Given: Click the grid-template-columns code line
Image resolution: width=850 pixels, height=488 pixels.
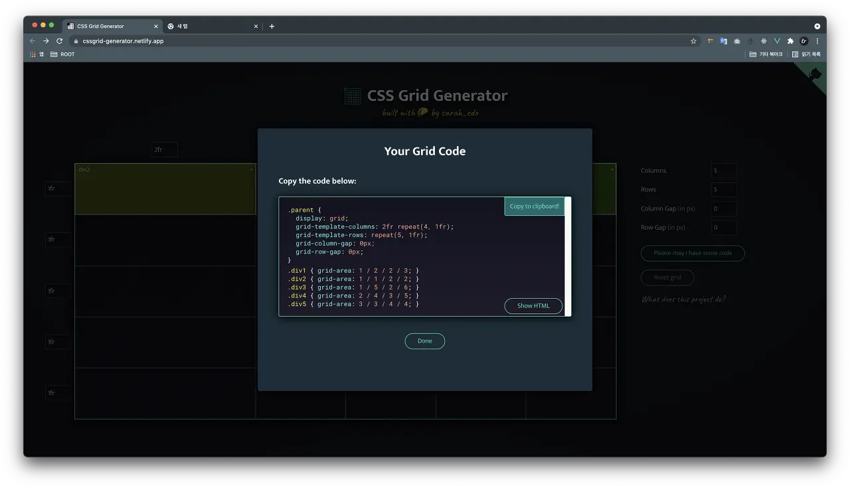Looking at the screenshot, I should 375,226.
